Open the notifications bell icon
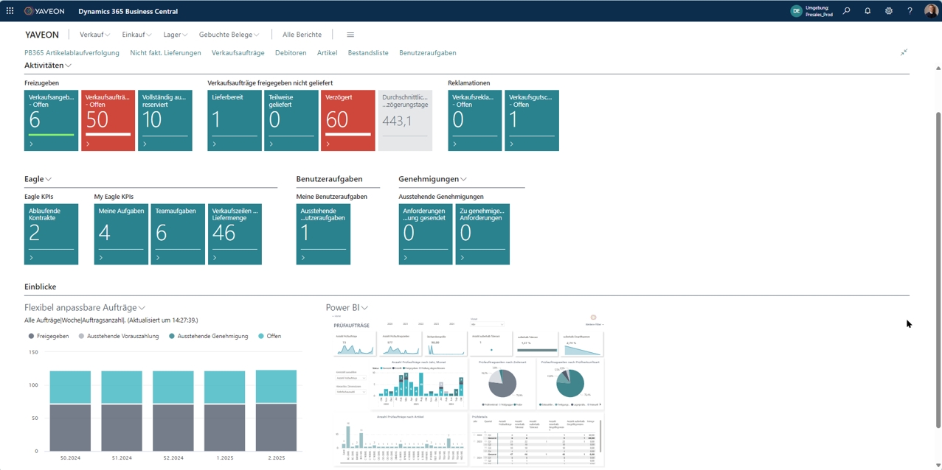 point(867,11)
